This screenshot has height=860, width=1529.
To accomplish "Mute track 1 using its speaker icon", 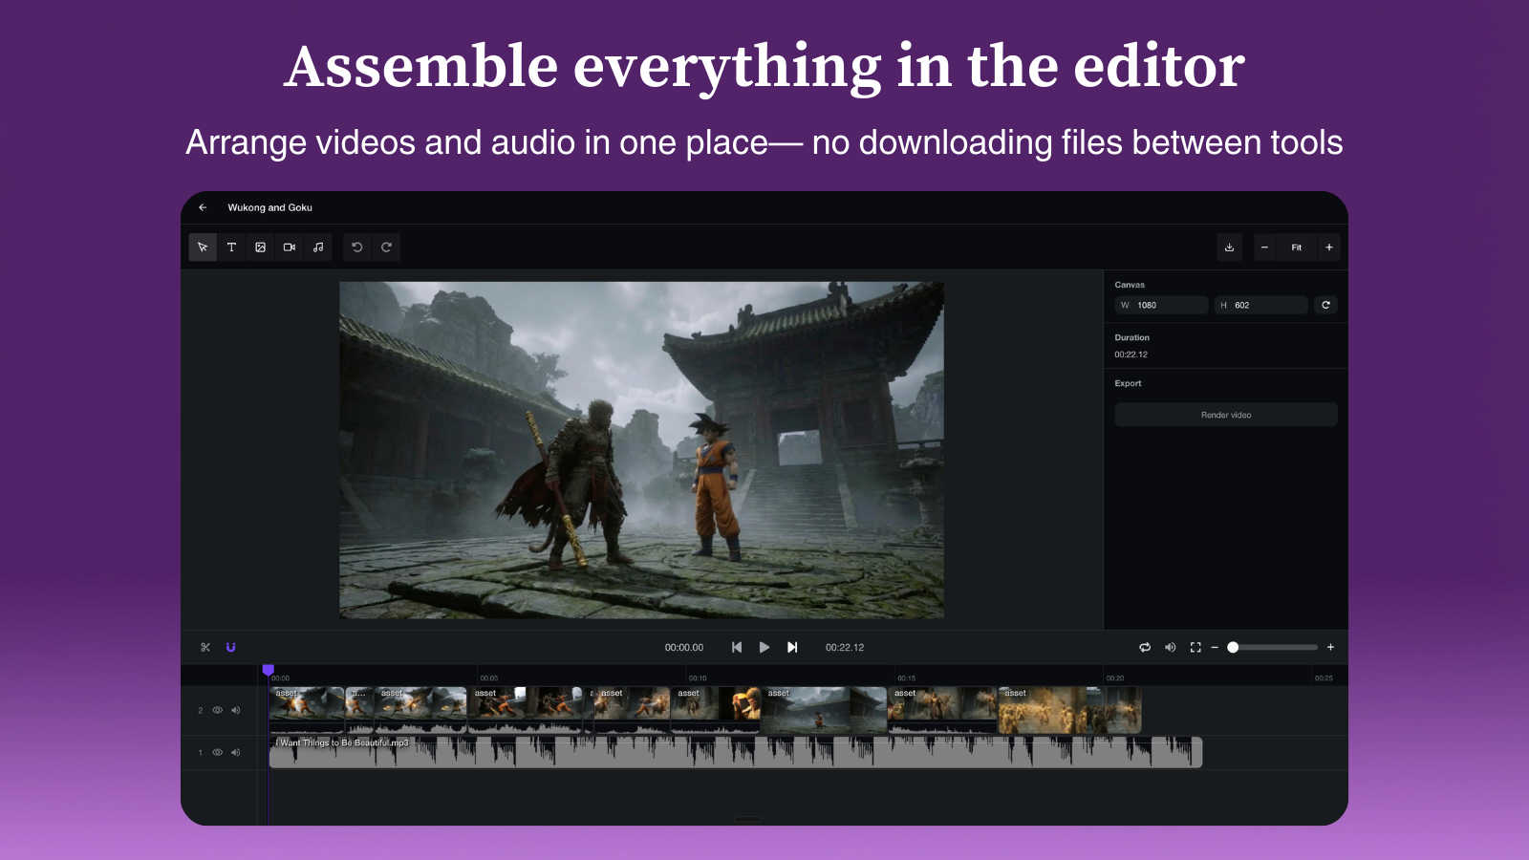I will point(236,752).
